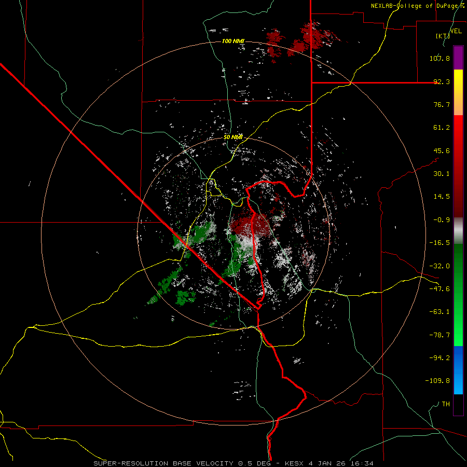The width and height of the screenshot is (467, 467).
Task: Click the 16:34 timestamp in caption
Action: click(361, 463)
